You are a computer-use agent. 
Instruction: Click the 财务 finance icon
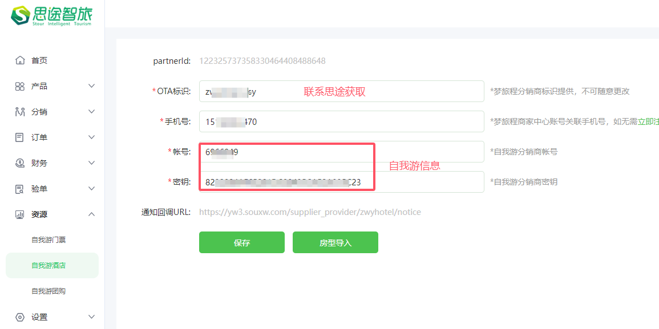(x=20, y=163)
